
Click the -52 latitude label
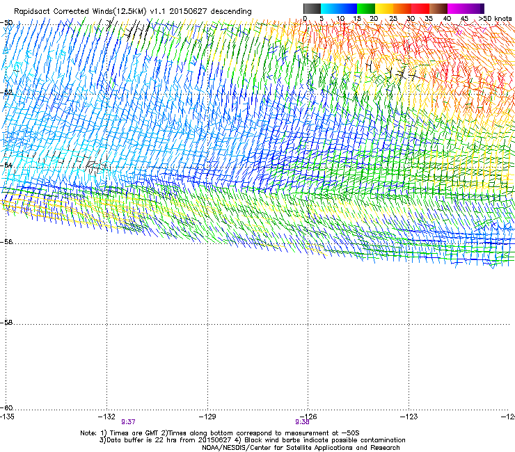(x=7, y=92)
